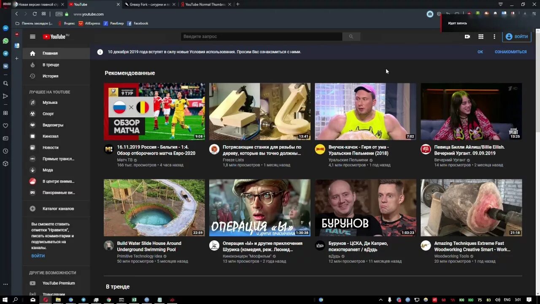The image size is (540, 304).
Task: Click the create video camera icon
Action: tap(467, 37)
